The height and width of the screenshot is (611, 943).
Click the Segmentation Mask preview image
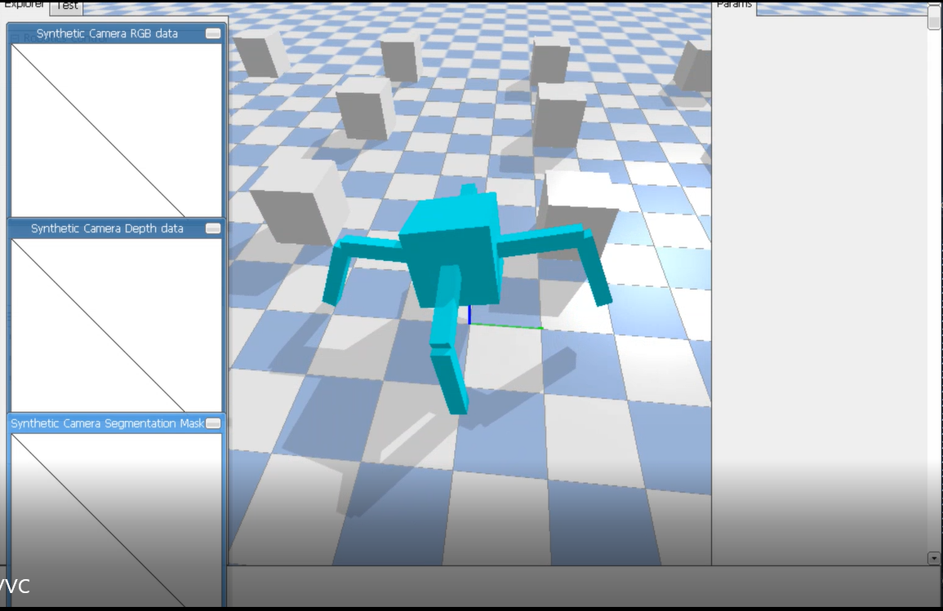(117, 520)
